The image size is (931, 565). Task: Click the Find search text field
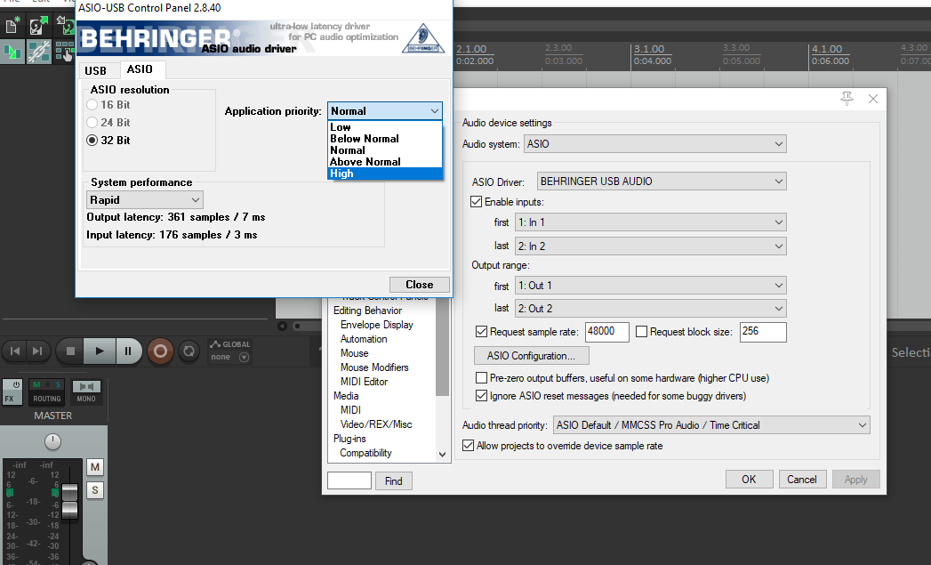349,480
